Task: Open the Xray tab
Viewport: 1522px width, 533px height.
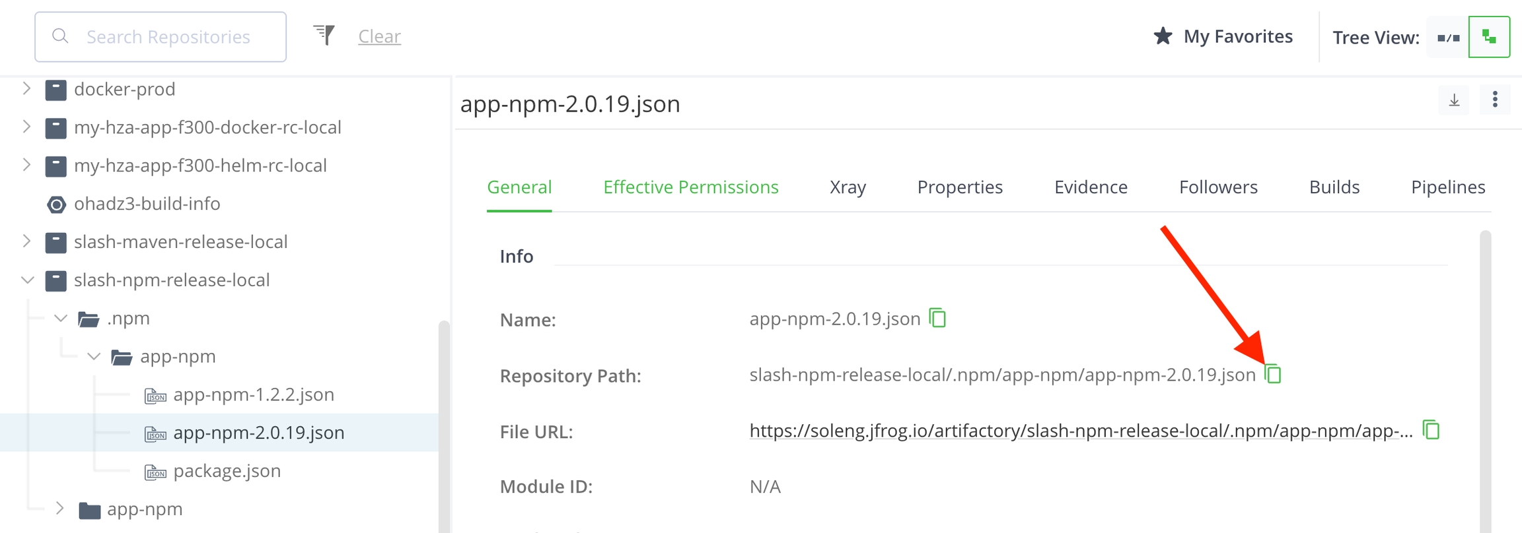Action: click(848, 187)
